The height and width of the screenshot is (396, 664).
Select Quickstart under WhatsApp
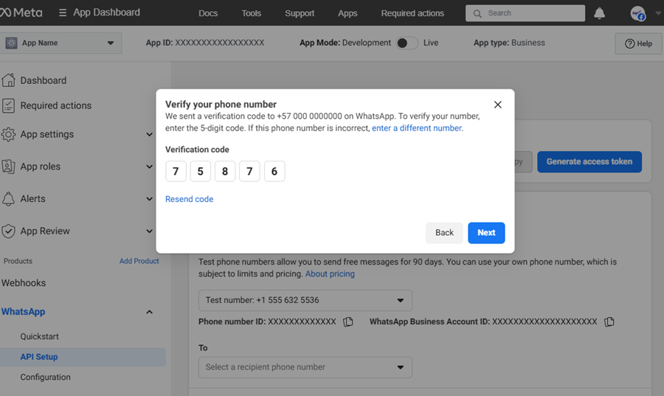[x=39, y=336]
